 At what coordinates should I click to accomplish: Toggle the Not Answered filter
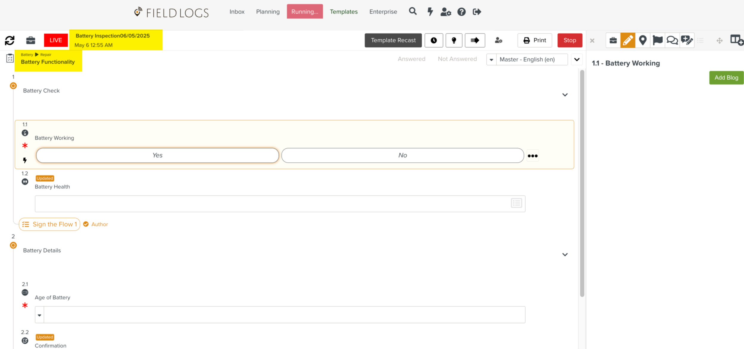(457, 59)
